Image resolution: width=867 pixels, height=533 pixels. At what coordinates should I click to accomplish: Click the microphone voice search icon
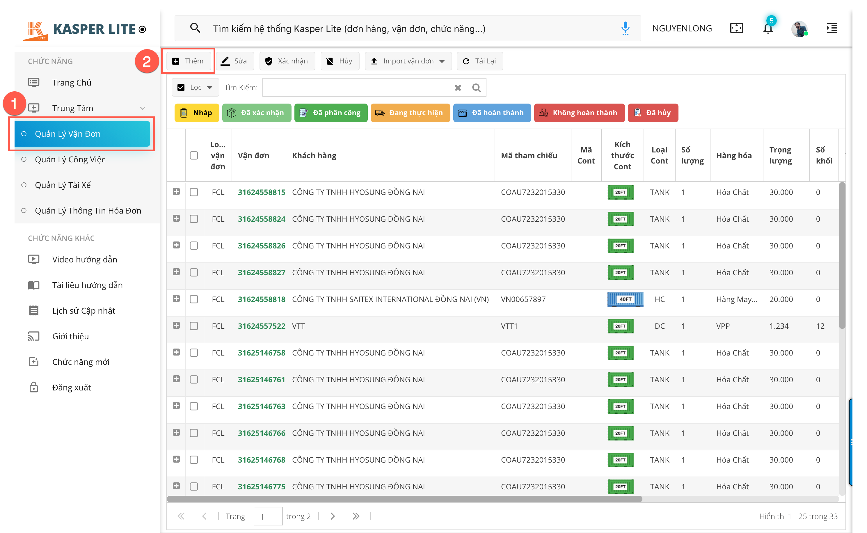(x=625, y=28)
